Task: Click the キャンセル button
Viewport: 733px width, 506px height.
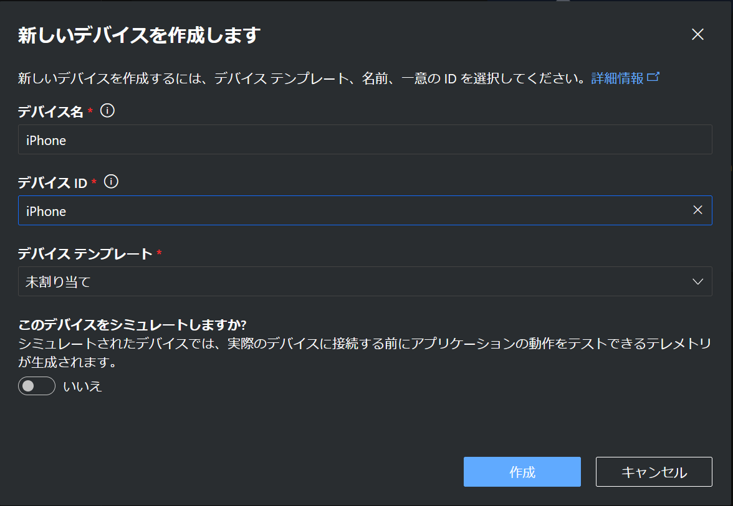Action: coord(654,472)
